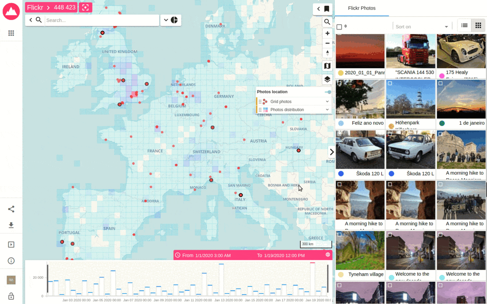Check the 1 de janeiro photo checkbox
Image resolution: width=487 pixels, height=304 pixels.
coord(440,83)
